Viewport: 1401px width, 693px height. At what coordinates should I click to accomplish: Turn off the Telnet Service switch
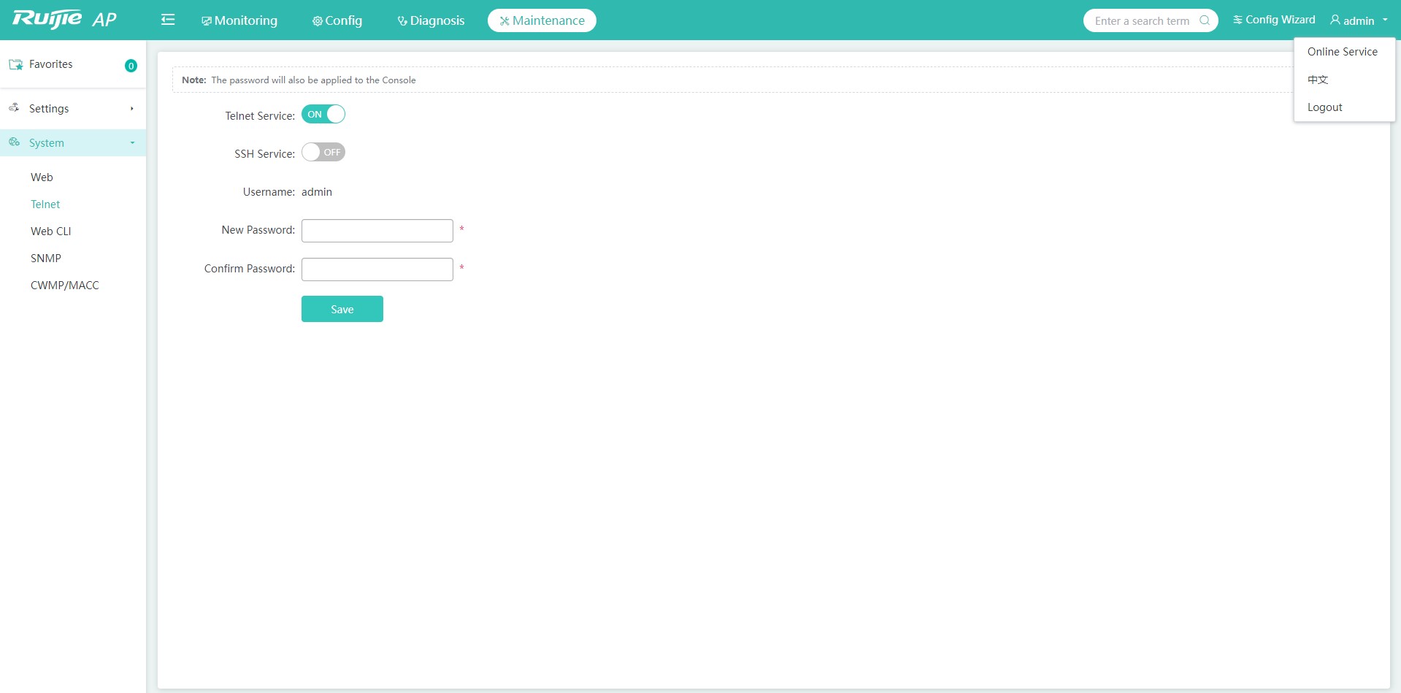coord(323,114)
